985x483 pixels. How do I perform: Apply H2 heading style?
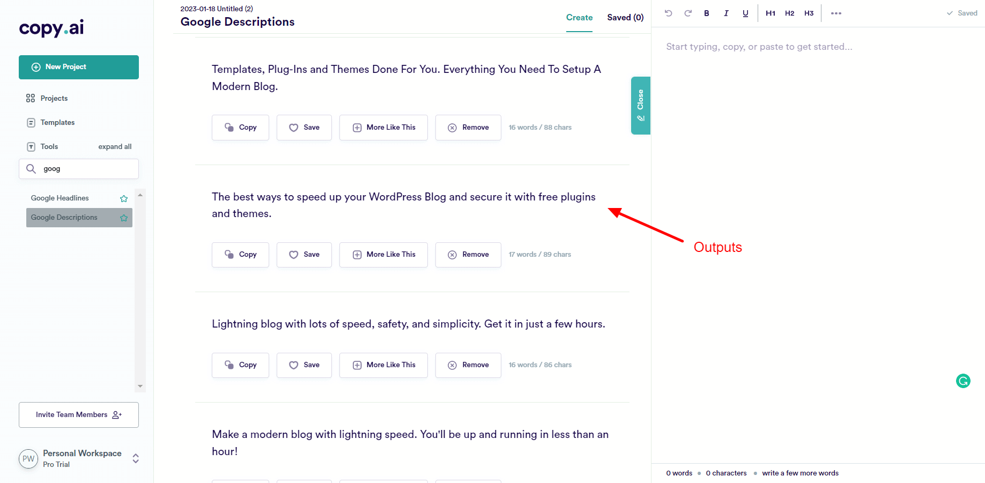click(789, 13)
